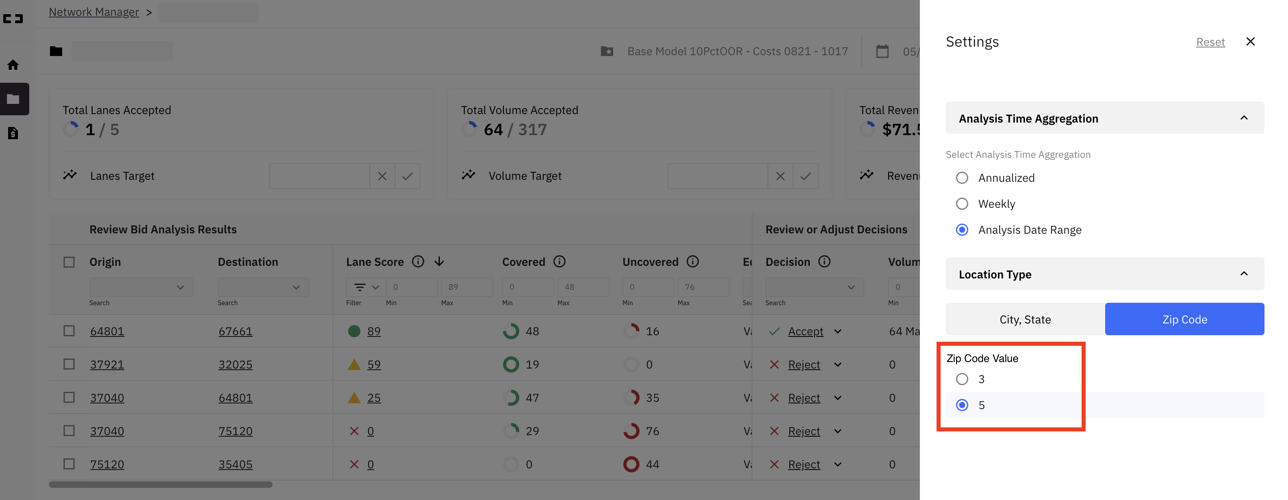
Task: Click the Covered column info icon
Action: coord(559,261)
